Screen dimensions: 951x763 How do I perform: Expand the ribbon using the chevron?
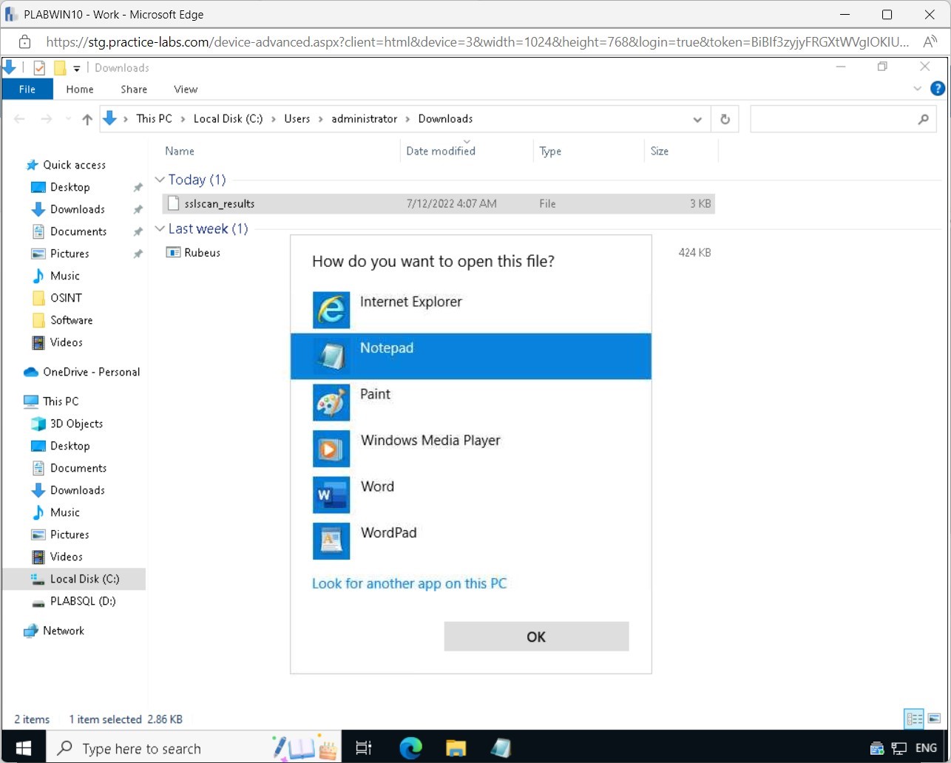(x=917, y=89)
